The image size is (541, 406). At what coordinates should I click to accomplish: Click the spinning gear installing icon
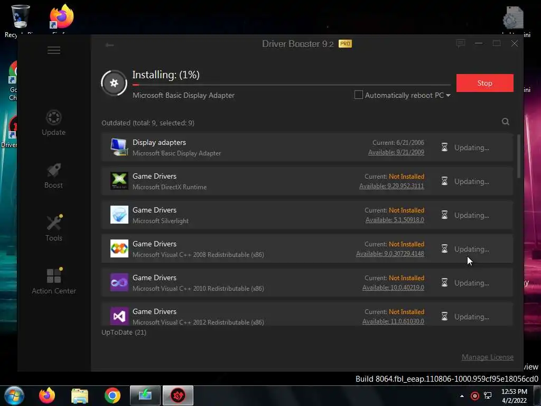[114, 83]
